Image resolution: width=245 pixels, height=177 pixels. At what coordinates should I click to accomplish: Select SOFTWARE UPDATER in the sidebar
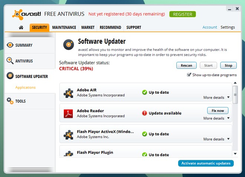pyautogui.click(x=30, y=76)
